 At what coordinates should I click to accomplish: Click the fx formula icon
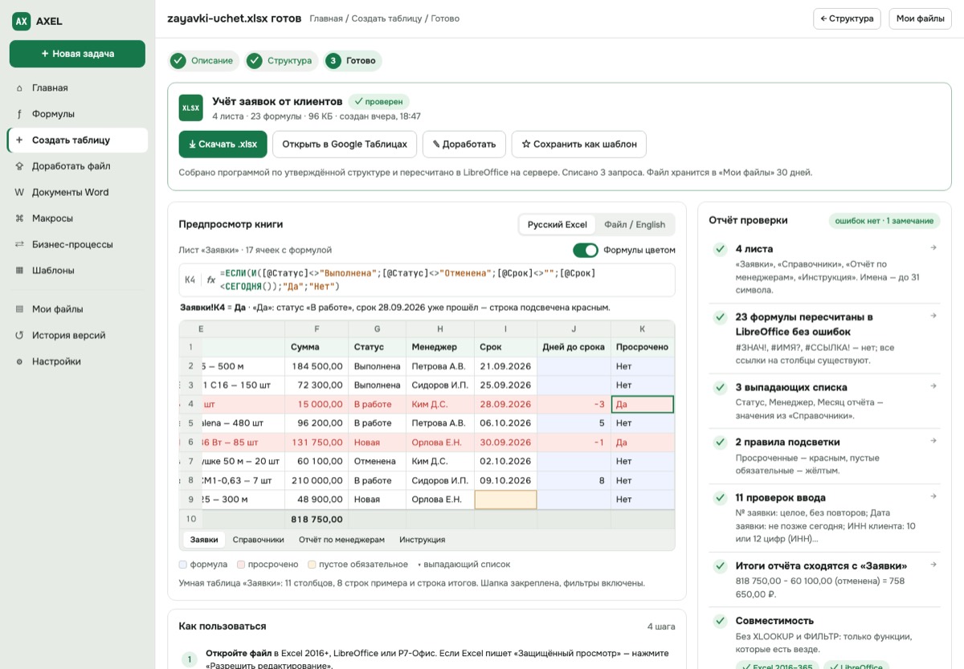click(x=211, y=280)
